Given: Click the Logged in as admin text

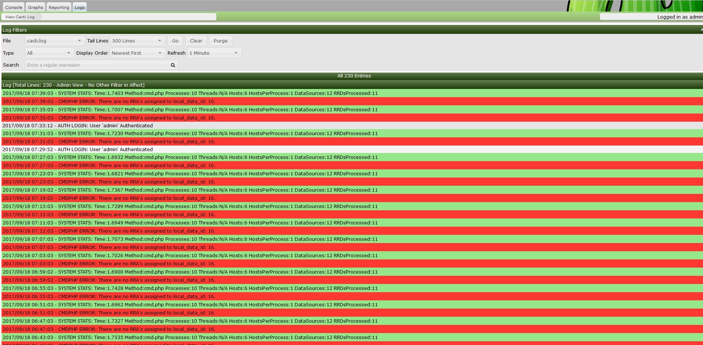Looking at the screenshot, I should (x=680, y=17).
